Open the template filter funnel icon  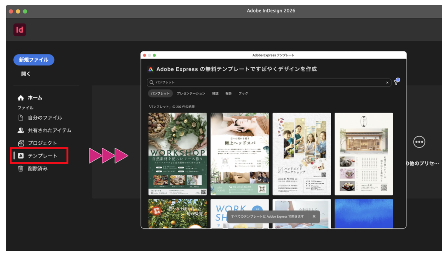(396, 82)
